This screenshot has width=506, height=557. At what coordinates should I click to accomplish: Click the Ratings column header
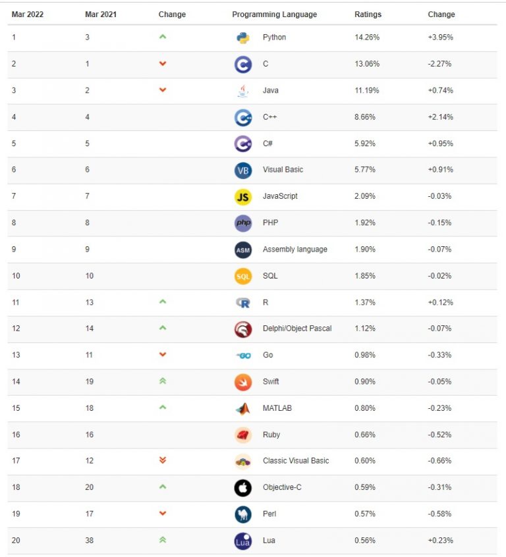click(368, 14)
